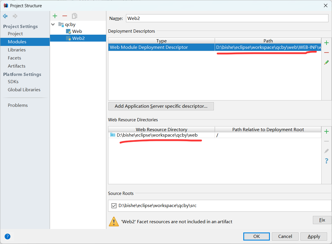Click the Fix button for the warning

click(x=322, y=220)
